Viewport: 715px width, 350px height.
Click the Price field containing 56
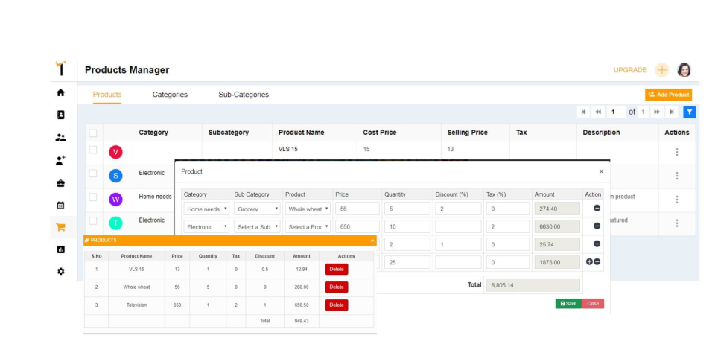click(x=357, y=209)
